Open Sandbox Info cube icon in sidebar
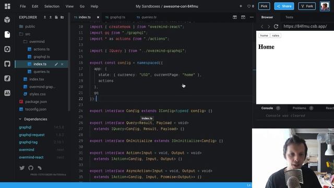This screenshot has width=334, height=188. [7, 20]
